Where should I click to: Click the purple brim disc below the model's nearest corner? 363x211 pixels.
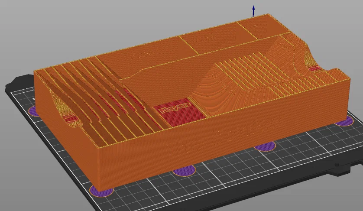(101, 192)
